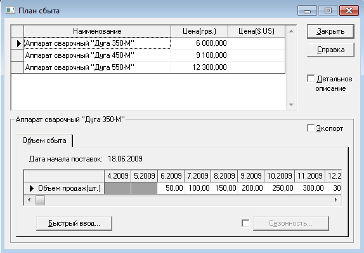
Task: Click the row selector marker of Дуга 350-М
Action: pyautogui.click(x=18, y=43)
